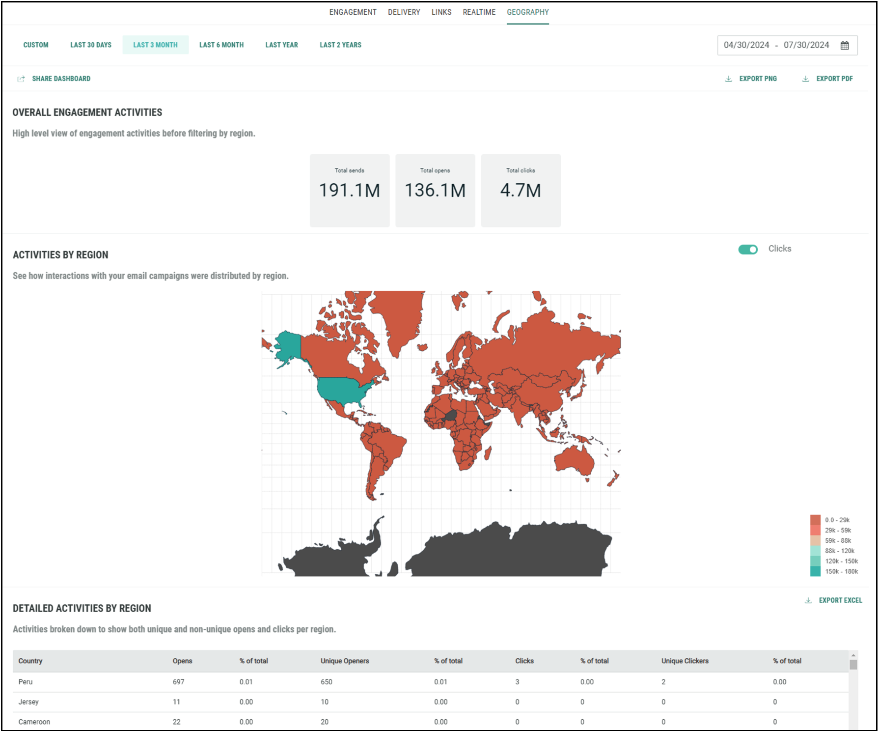Switch to the Delivery tab
The width and height of the screenshot is (878, 731).
[x=404, y=12]
